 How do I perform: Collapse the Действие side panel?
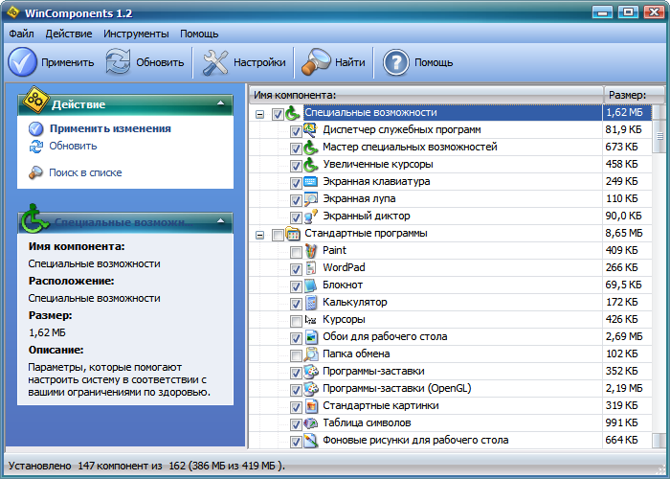click(x=221, y=103)
